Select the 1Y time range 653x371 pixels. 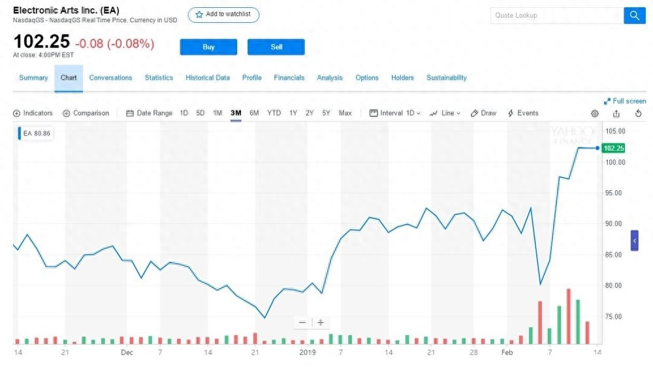(x=293, y=113)
